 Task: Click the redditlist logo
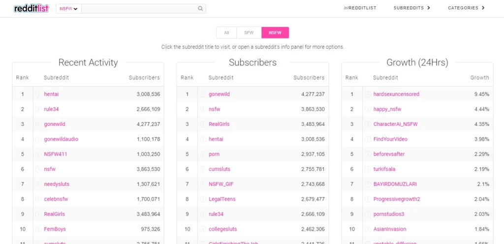31,8
